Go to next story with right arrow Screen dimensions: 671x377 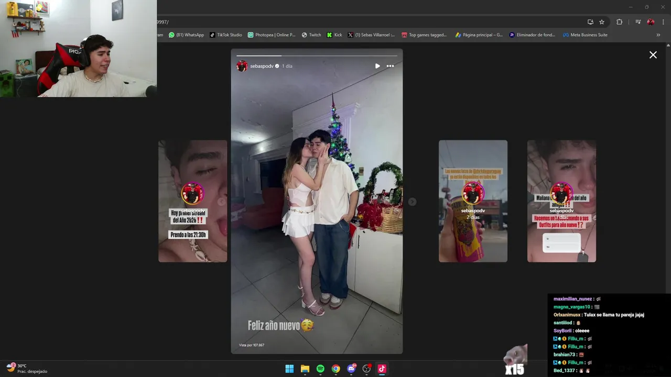413,202
